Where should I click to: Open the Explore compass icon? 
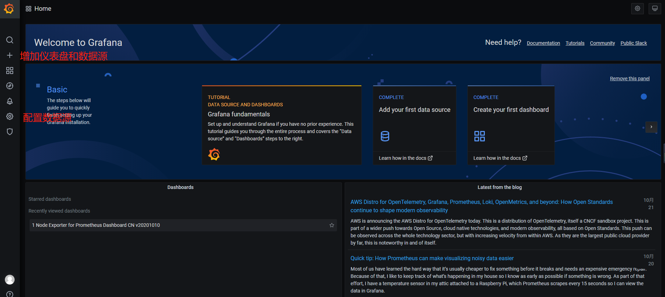click(x=10, y=86)
